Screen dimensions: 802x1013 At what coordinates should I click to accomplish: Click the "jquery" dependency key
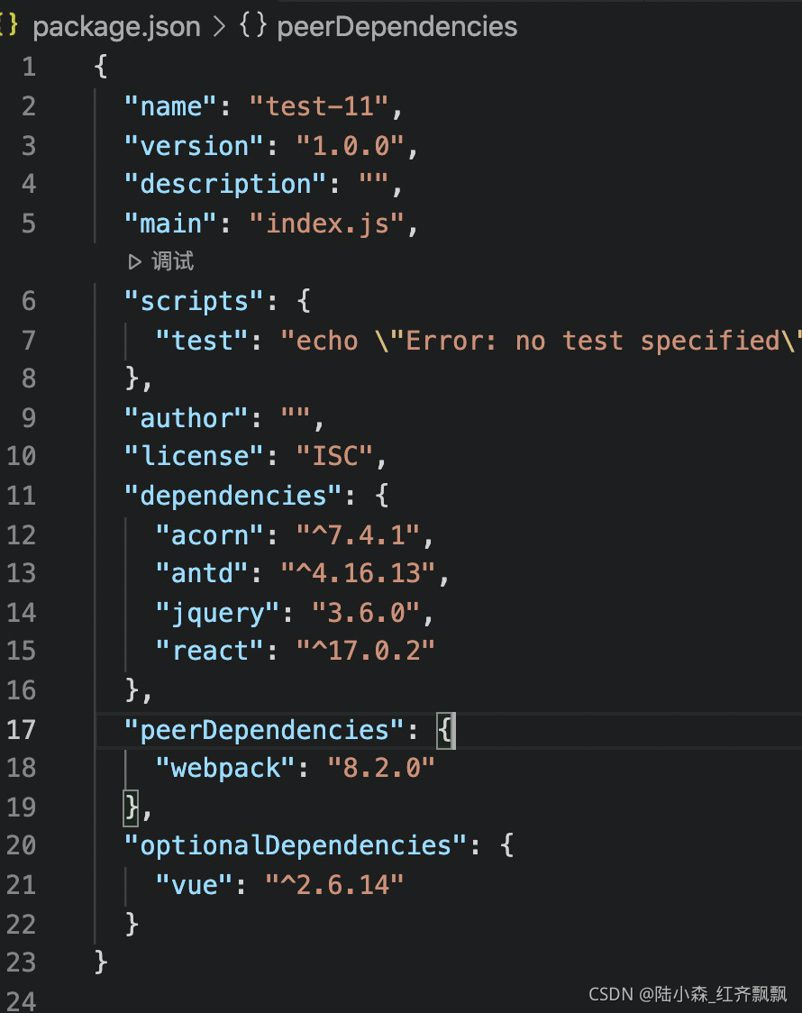(x=217, y=613)
